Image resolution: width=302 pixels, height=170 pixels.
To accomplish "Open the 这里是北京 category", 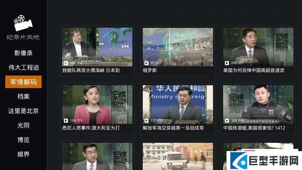I will pos(23,111).
